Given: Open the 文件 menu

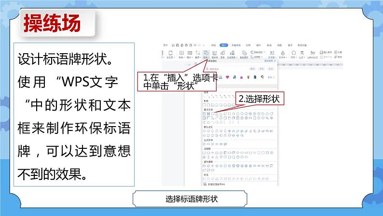Looking at the screenshot, I should pyautogui.click(x=165, y=45).
